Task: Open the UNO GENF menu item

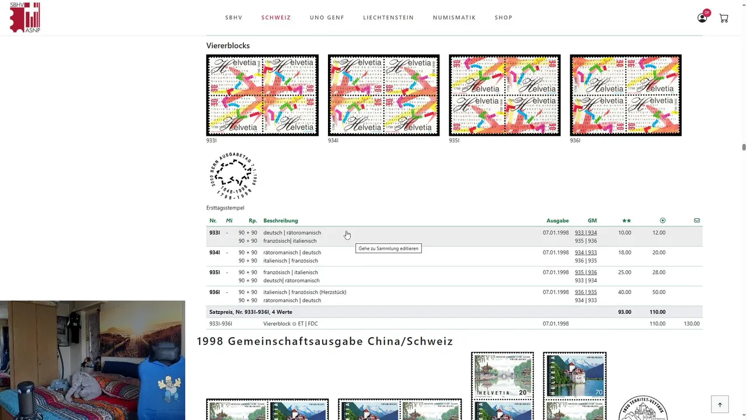Action: [x=327, y=17]
